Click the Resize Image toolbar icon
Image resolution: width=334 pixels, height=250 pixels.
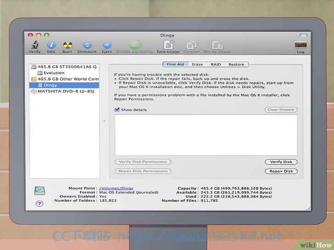coord(217,45)
